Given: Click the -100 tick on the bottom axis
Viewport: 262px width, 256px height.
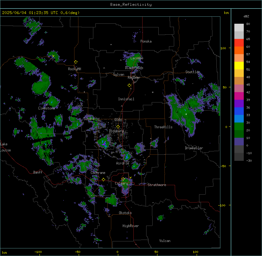Looking at the screenshot, I should coord(38,252).
